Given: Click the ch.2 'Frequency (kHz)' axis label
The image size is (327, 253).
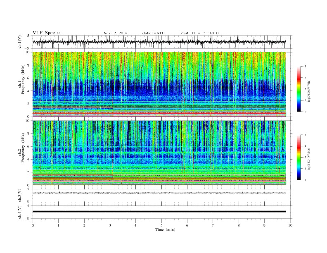Looking at the screenshot, I should pyautogui.click(x=23, y=147).
